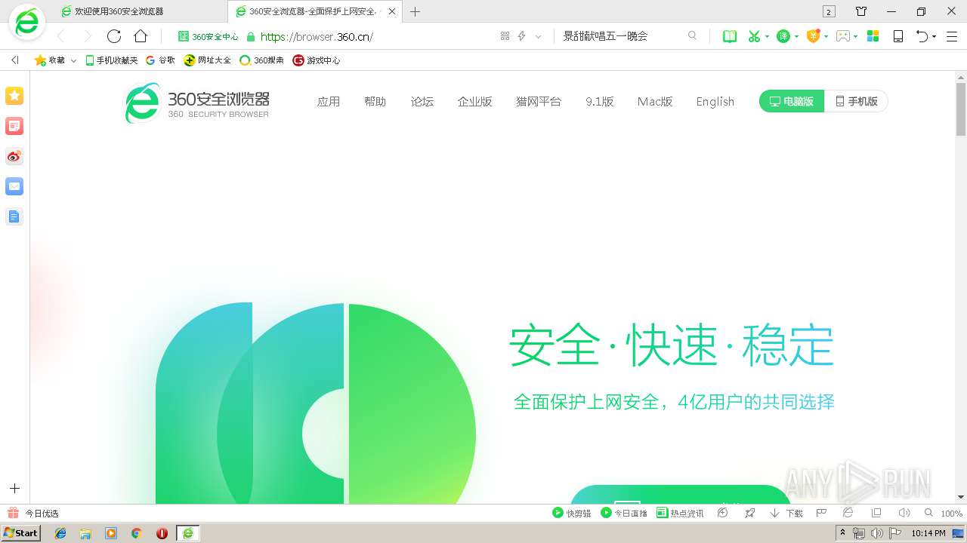Expand the 收藏 favorites dropdown arrow
967x543 pixels.
[73, 60]
